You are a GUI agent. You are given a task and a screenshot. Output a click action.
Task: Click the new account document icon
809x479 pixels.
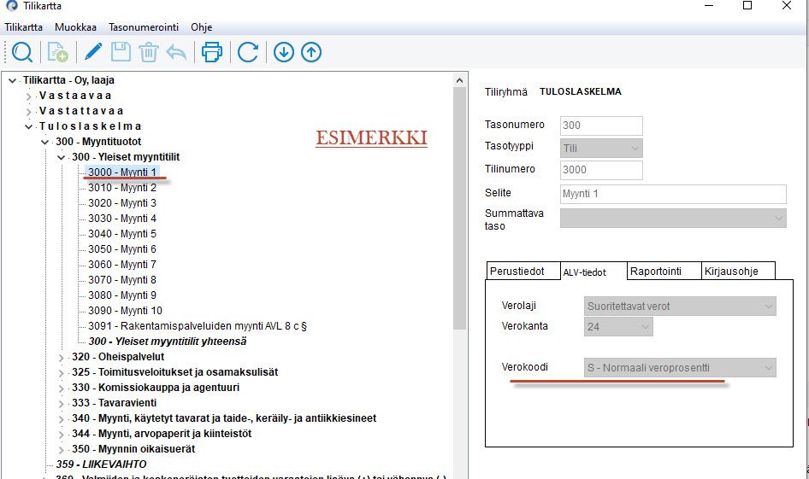coord(57,53)
